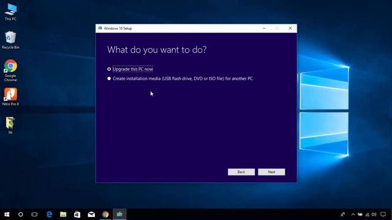Open Mail app from taskbar
Viewport: 392px width, 220px height.
click(x=91, y=215)
